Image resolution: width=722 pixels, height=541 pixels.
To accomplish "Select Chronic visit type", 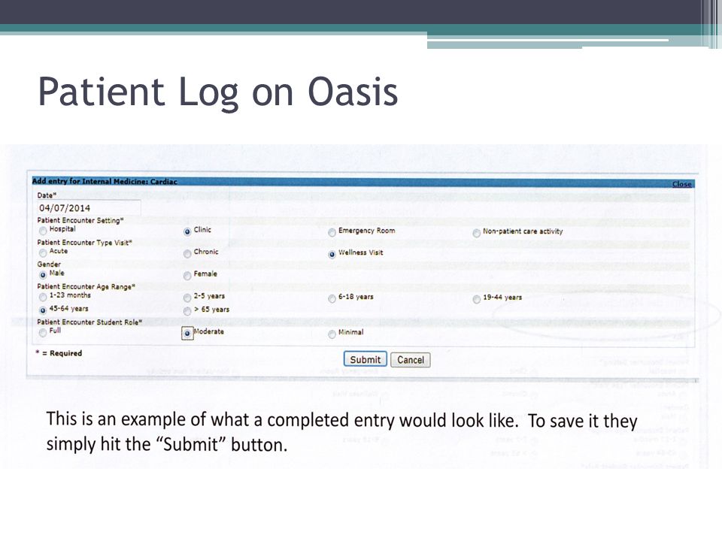I will click(187, 253).
